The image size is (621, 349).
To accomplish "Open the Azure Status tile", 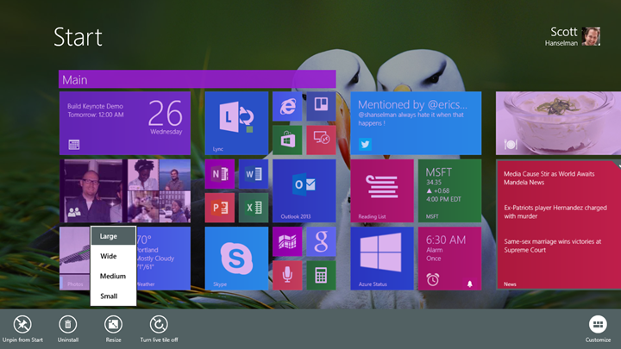I will 382,259.
